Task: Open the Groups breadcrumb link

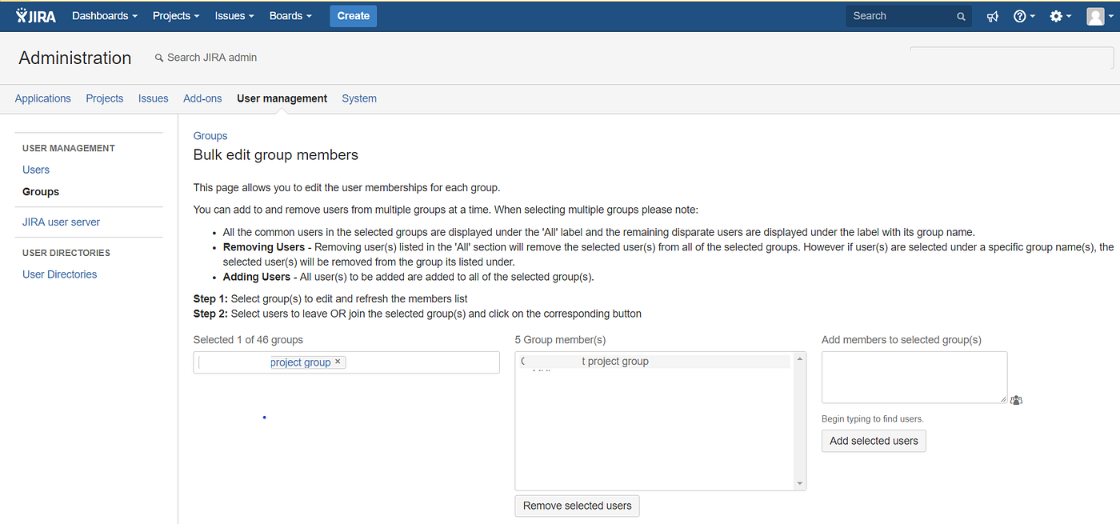Action: (x=210, y=135)
